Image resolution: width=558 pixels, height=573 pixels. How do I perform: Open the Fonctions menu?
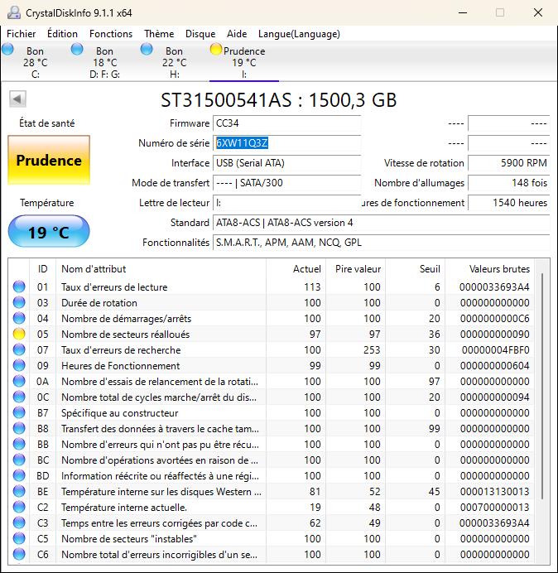(x=111, y=34)
